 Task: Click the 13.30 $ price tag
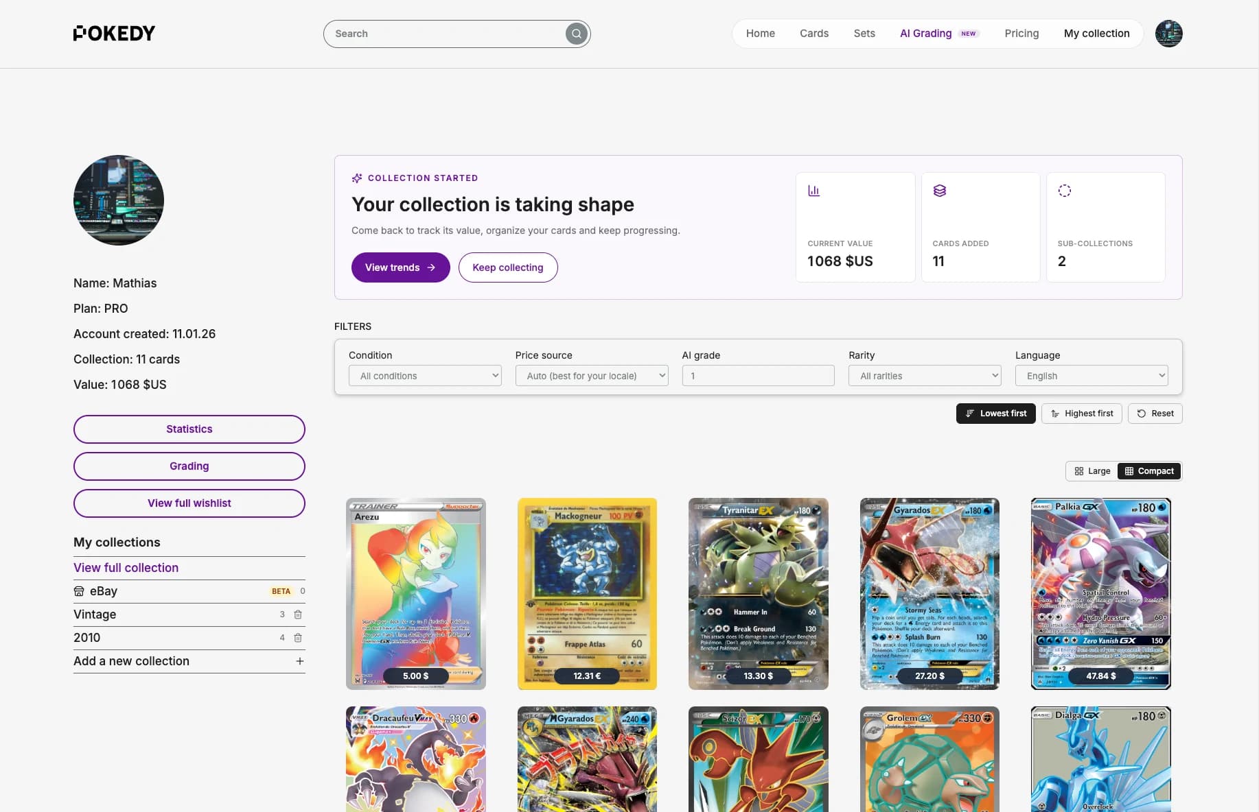(x=759, y=676)
